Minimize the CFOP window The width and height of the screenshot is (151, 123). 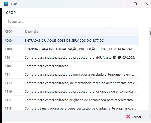pyautogui.click(x=124, y=4)
